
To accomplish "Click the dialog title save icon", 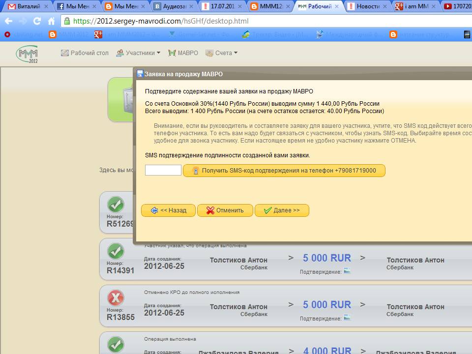I will (140, 74).
